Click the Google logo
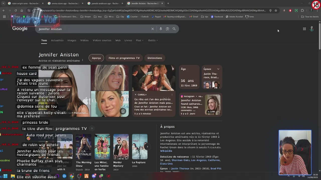Screen dimensions: 321x180 (x=20, y=28)
